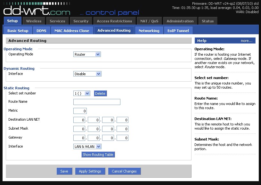Focus the Route Name text field
261x185 pixels.
coord(97,102)
